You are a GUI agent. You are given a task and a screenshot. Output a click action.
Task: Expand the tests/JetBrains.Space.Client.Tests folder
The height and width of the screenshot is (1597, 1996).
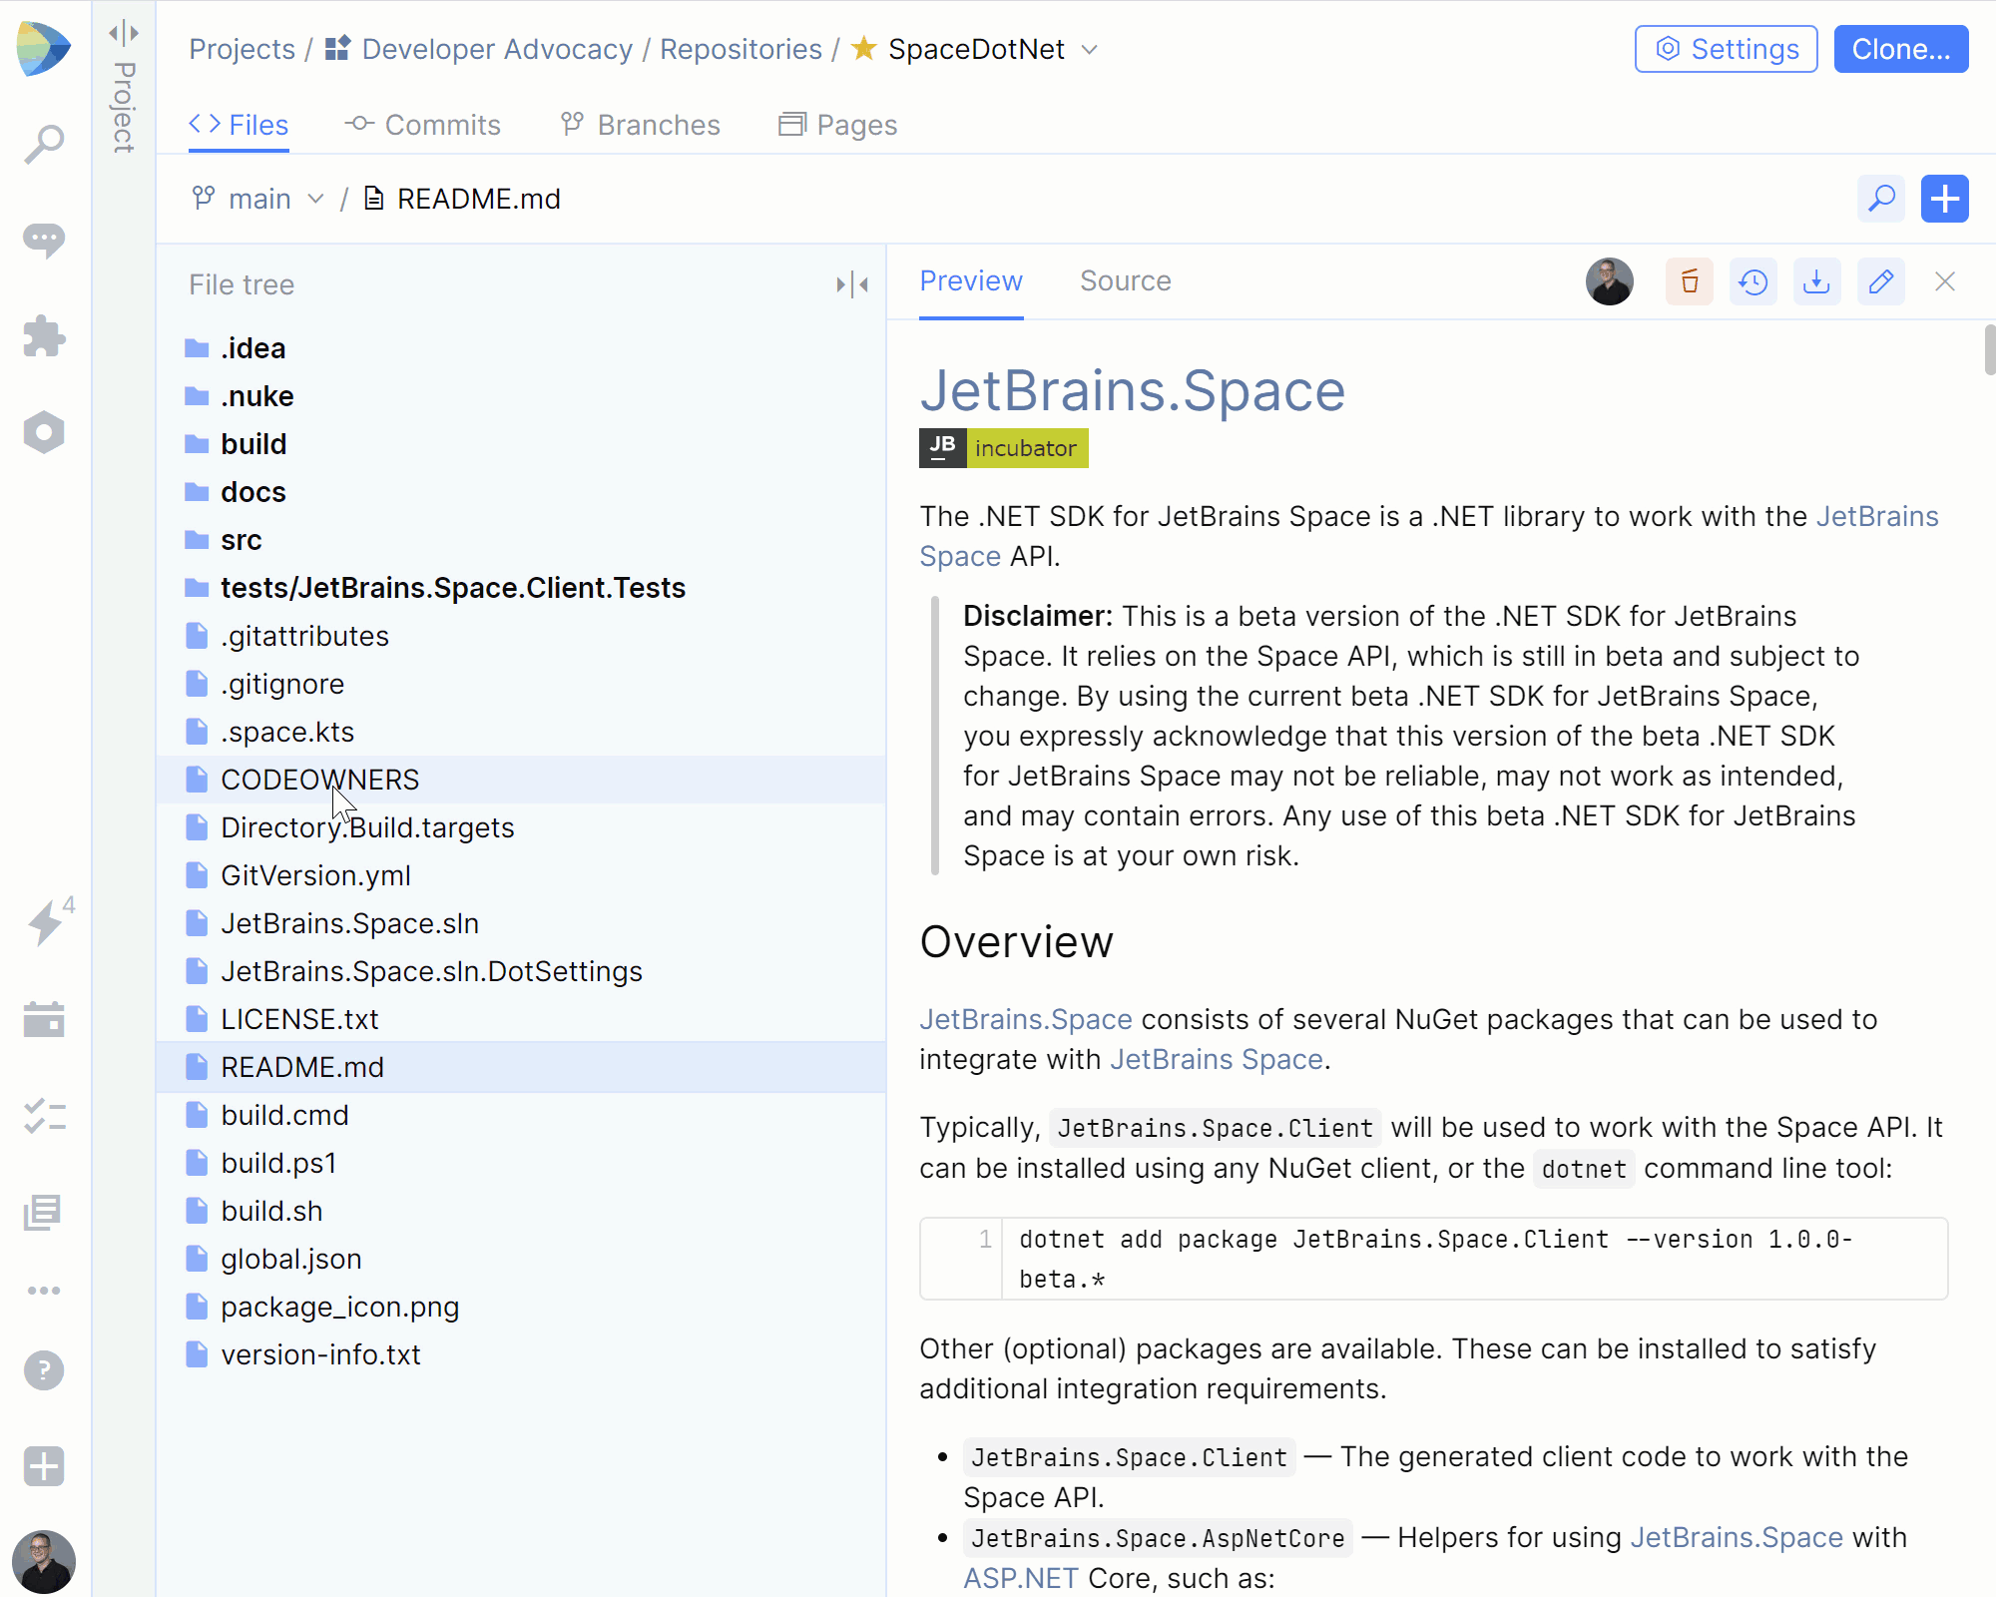520,588
